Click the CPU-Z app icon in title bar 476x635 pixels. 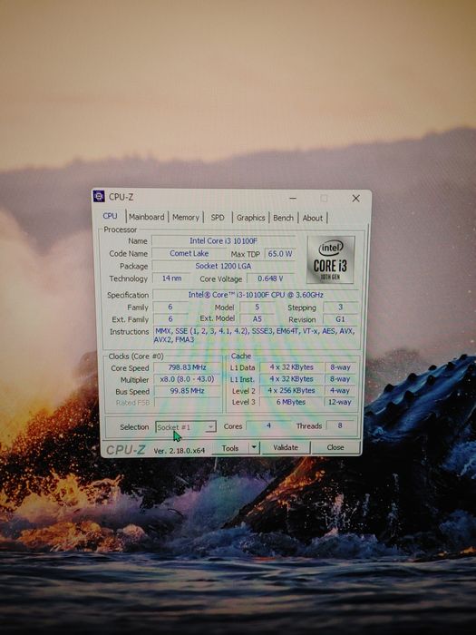tap(99, 197)
